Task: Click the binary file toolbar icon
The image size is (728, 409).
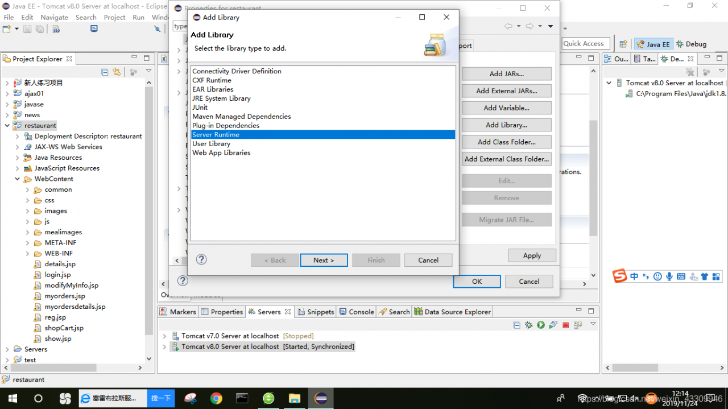Action: coord(56,29)
